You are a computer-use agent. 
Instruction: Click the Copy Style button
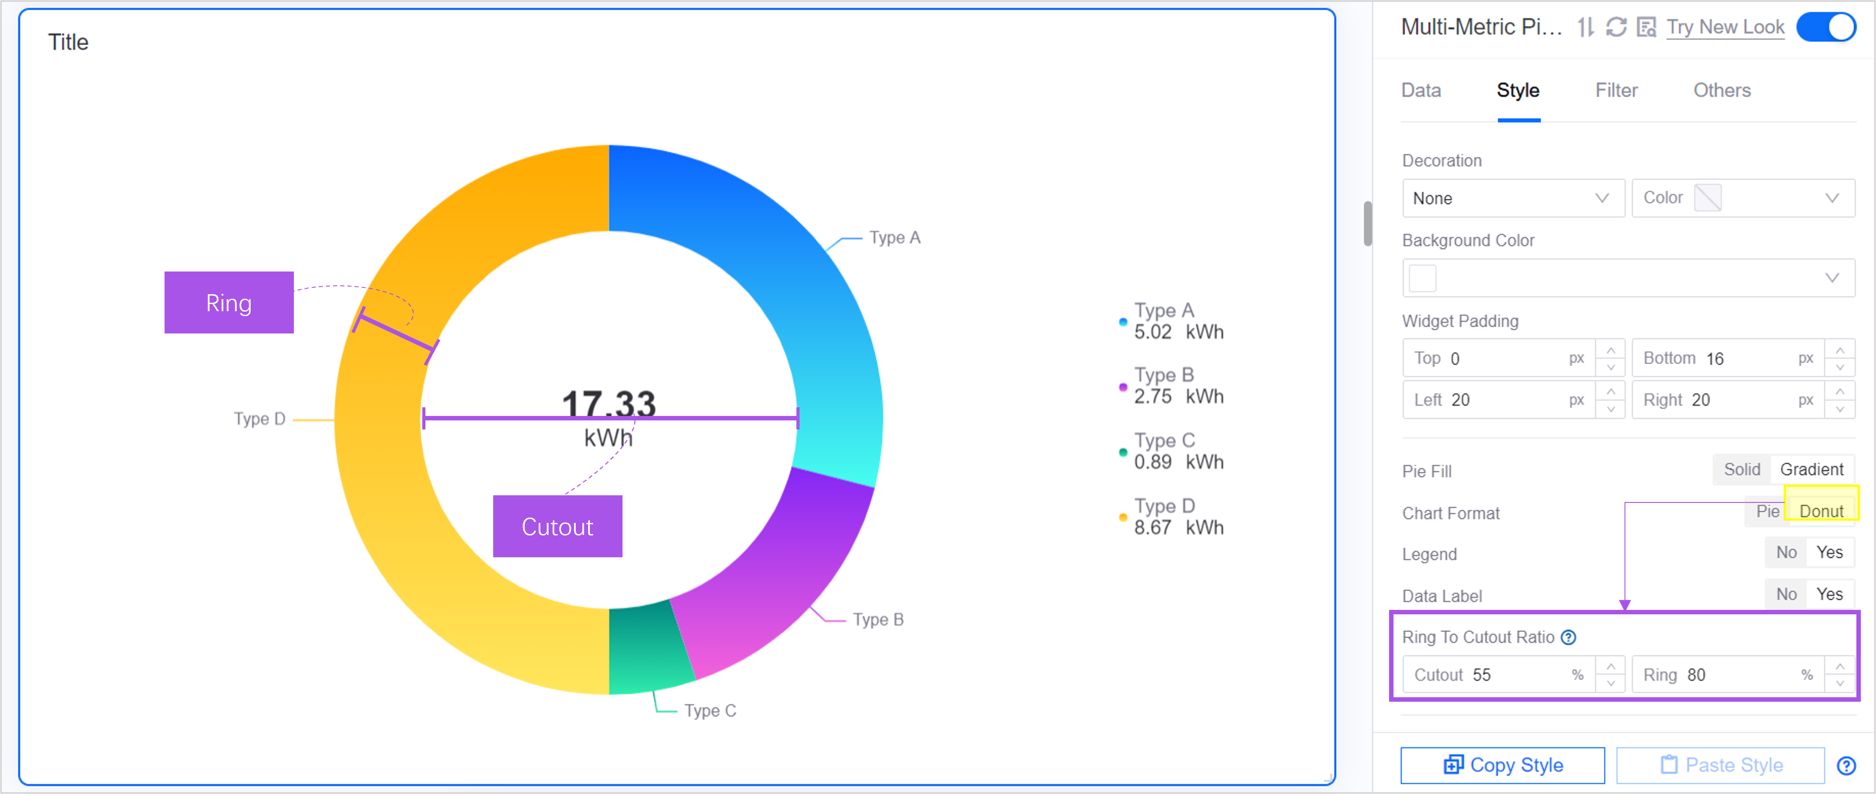(x=1502, y=765)
